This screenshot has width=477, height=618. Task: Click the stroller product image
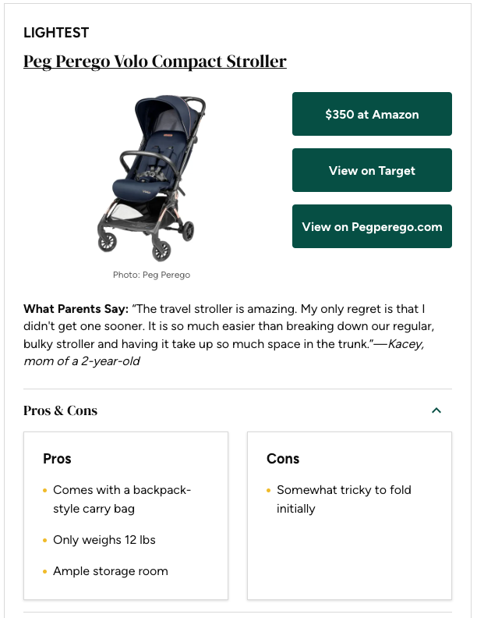[151, 177]
